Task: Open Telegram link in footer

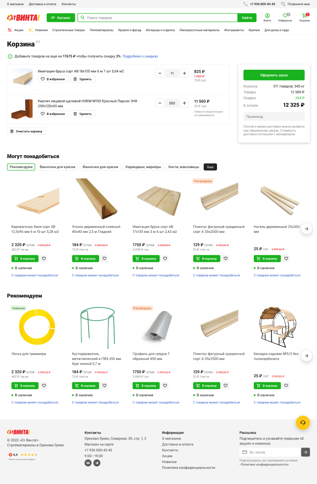Action: click(x=97, y=463)
